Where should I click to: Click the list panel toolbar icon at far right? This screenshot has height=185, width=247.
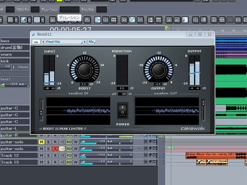[238, 20]
